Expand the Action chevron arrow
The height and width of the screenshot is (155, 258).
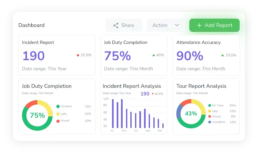click(x=177, y=25)
